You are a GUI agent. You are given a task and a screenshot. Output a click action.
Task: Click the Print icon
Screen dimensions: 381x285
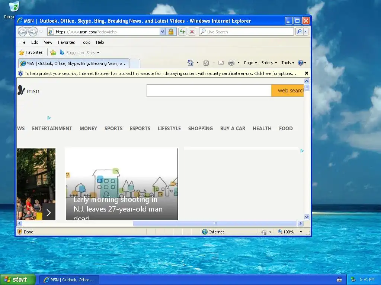tap(231, 63)
